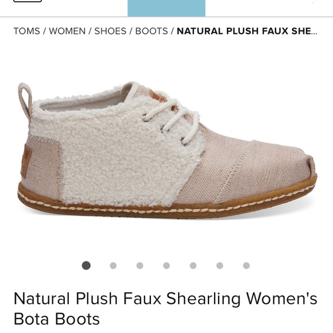Select the first dark carousel dot
This screenshot has width=333, height=333.
[86, 265]
